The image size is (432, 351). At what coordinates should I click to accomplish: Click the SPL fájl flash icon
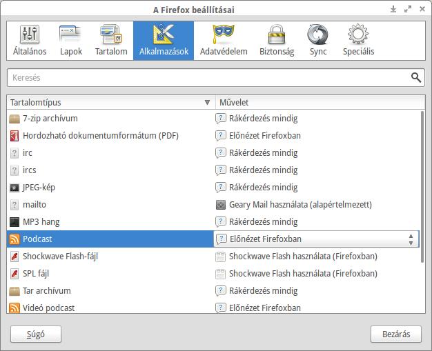(x=14, y=274)
